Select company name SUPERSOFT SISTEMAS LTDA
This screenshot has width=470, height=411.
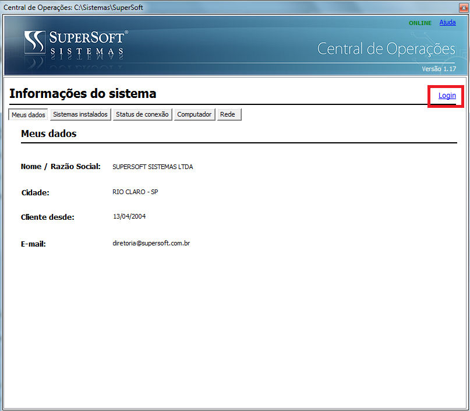(153, 167)
